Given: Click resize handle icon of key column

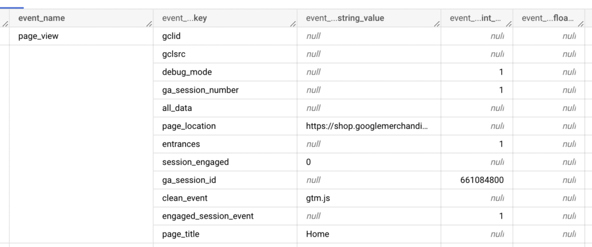Looking at the screenshot, I should (293, 24).
